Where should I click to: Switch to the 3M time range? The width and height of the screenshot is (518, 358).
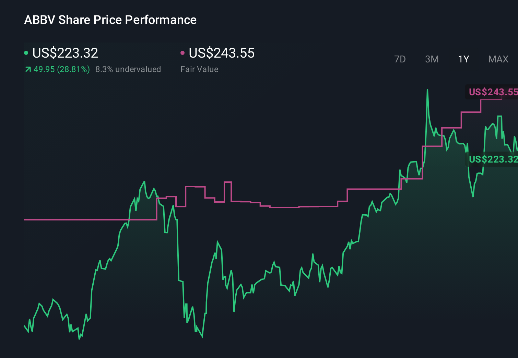tap(432, 59)
